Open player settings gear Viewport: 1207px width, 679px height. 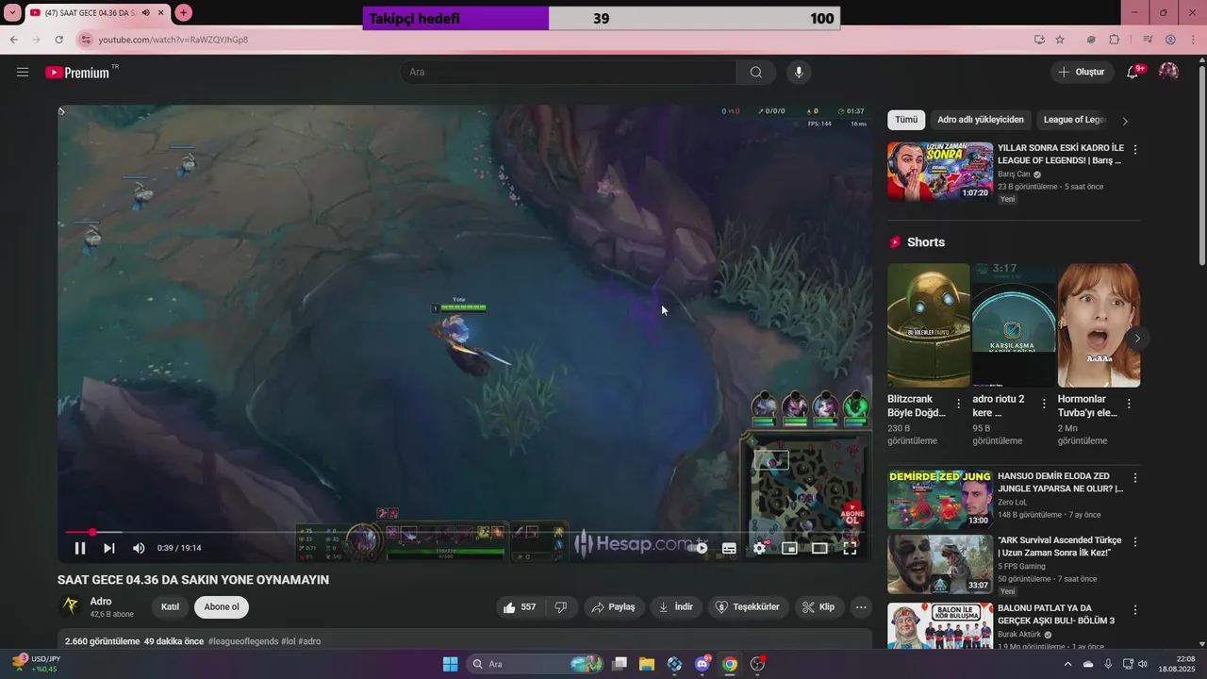(759, 548)
